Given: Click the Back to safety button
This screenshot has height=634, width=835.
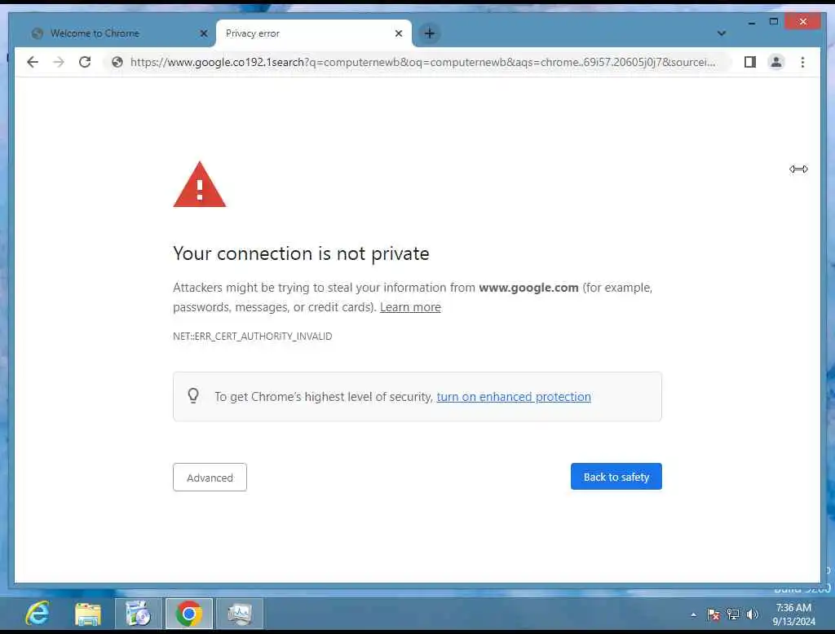Looking at the screenshot, I should [x=616, y=477].
